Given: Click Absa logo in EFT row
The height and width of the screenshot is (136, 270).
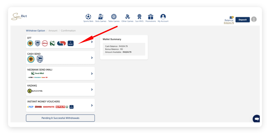Looking at the screenshot, I should (x=45, y=43).
